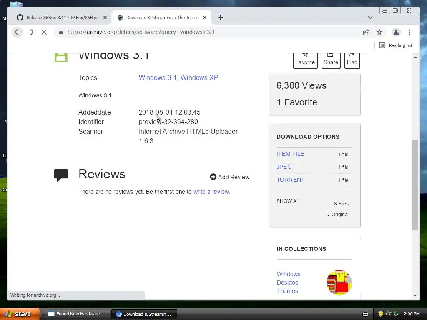
Task: Click the green floppy disk software icon
Action: pos(61,57)
